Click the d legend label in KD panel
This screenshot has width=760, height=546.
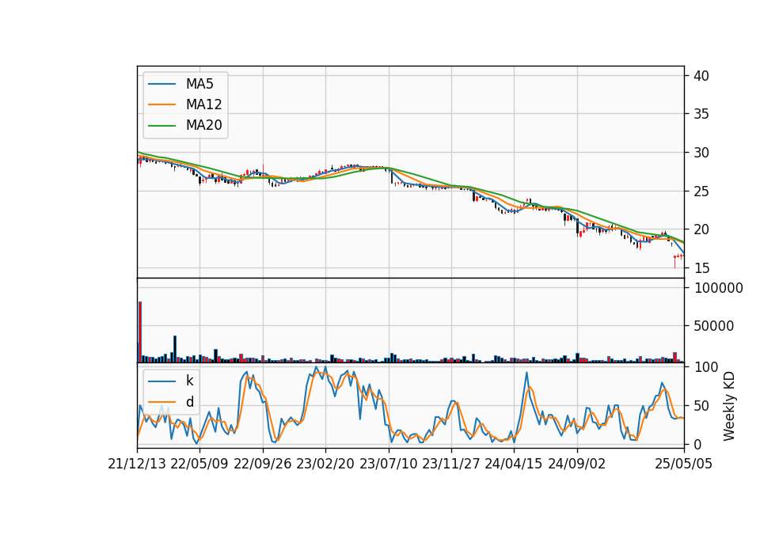(x=189, y=402)
